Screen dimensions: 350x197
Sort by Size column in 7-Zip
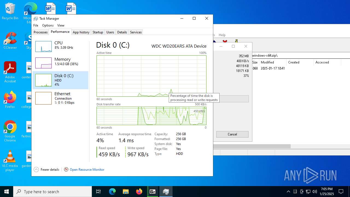pyautogui.click(x=255, y=62)
